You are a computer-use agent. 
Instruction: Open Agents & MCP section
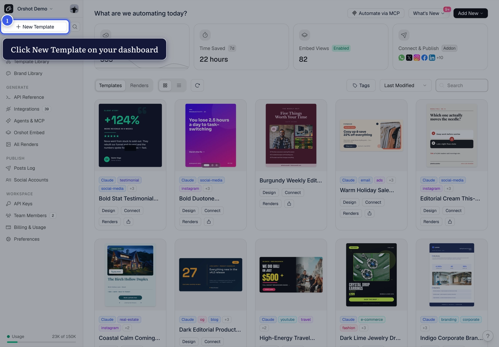pyautogui.click(x=29, y=121)
